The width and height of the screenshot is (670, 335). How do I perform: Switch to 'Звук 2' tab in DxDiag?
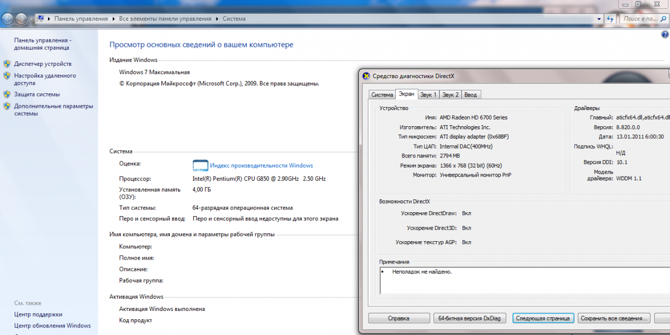451,95
